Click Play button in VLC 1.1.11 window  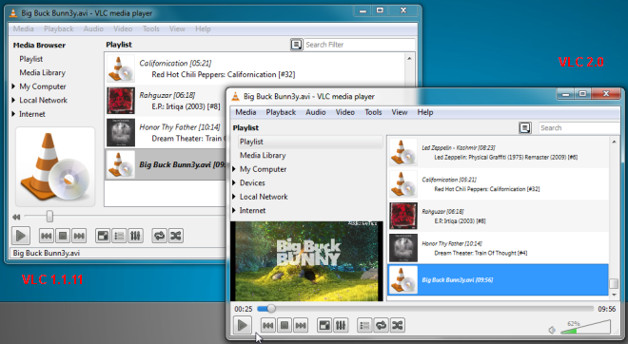point(21,236)
